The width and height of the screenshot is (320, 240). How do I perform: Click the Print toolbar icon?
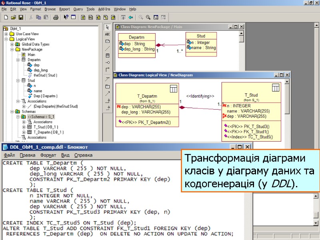[56, 17]
